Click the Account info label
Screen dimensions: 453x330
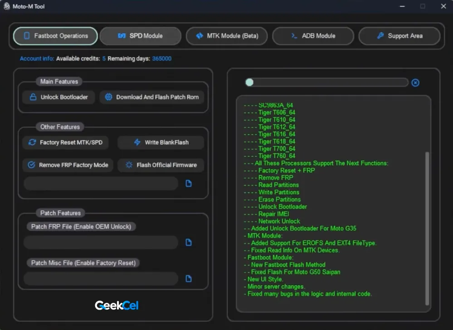tap(37, 58)
